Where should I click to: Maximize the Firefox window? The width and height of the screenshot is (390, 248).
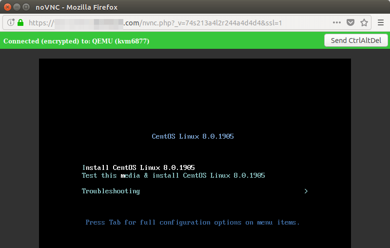[x=25, y=7]
